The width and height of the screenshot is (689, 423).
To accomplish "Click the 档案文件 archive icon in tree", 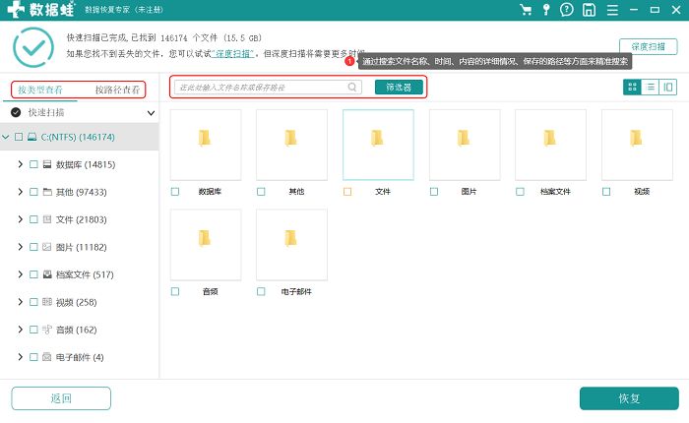I will pos(47,274).
